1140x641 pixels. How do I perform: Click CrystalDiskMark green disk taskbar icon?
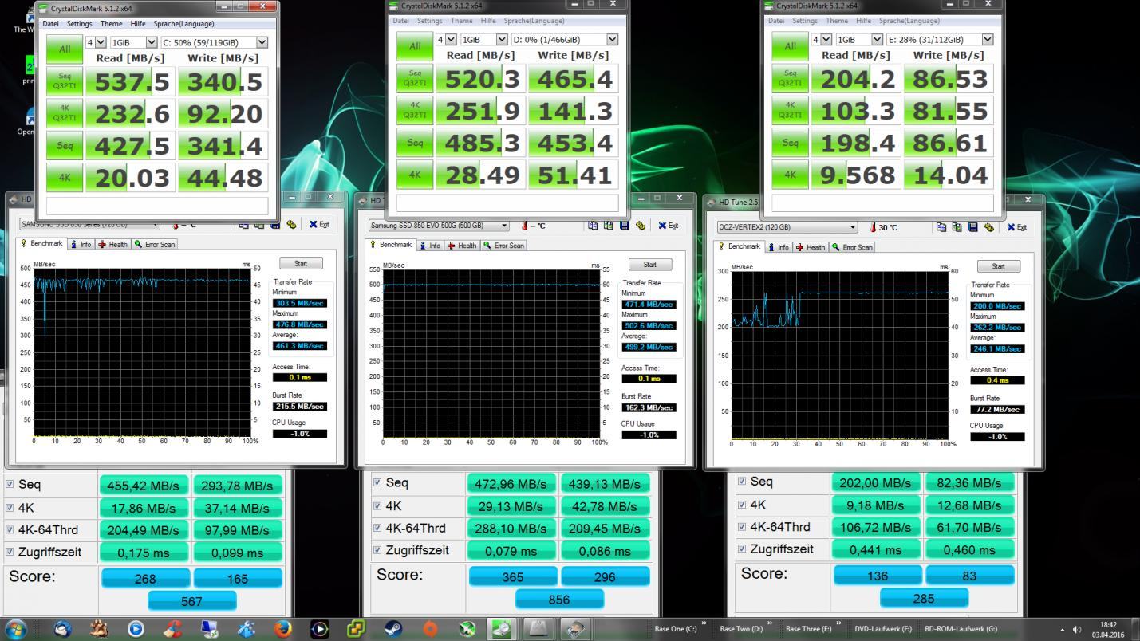tap(502, 628)
